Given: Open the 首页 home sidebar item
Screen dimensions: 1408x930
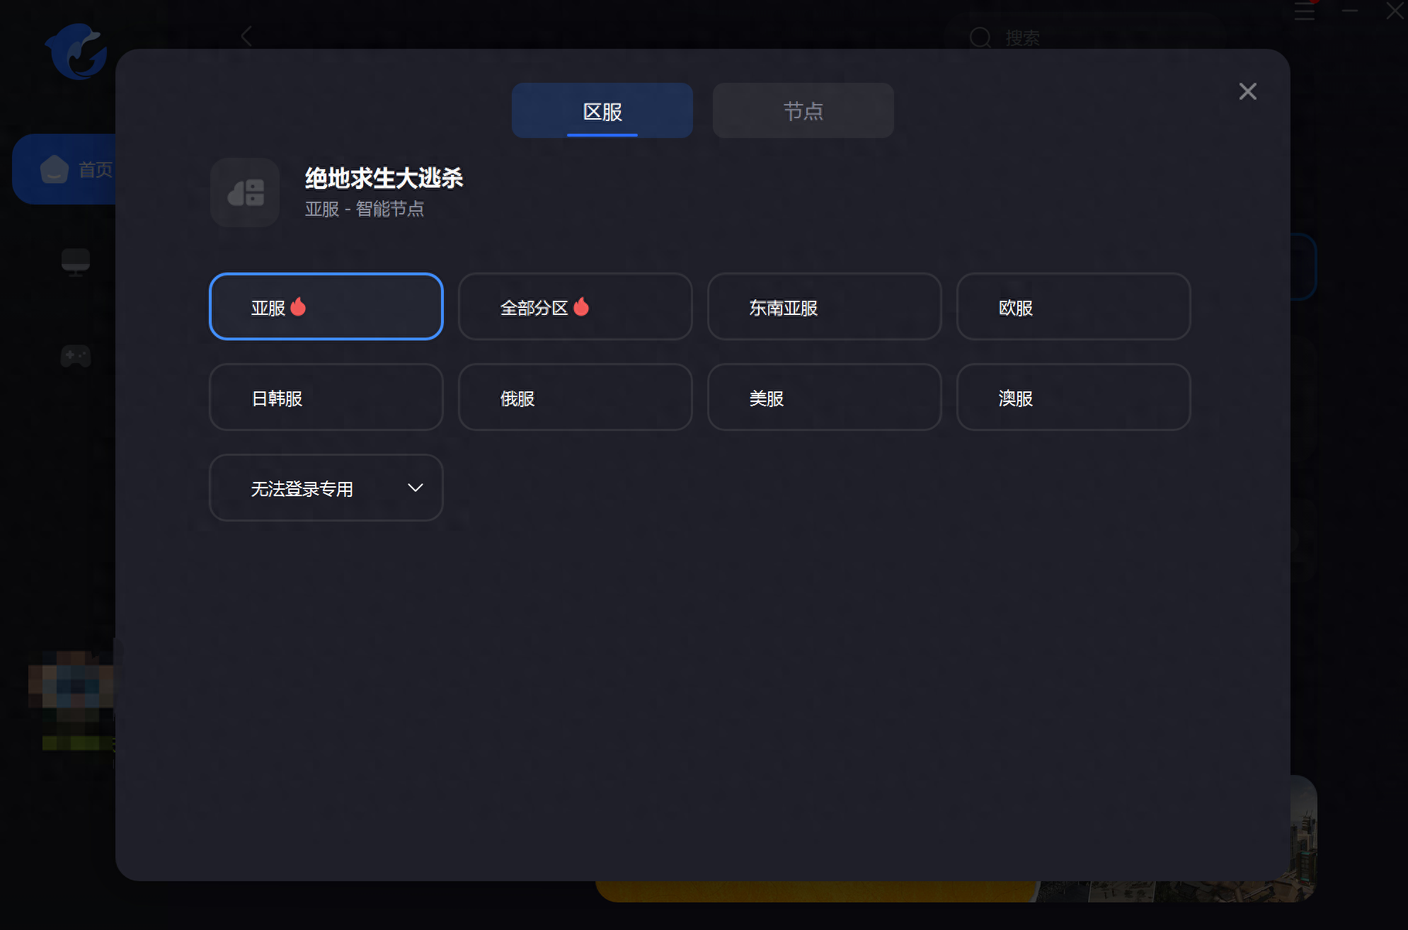Looking at the screenshot, I should pyautogui.click(x=65, y=169).
